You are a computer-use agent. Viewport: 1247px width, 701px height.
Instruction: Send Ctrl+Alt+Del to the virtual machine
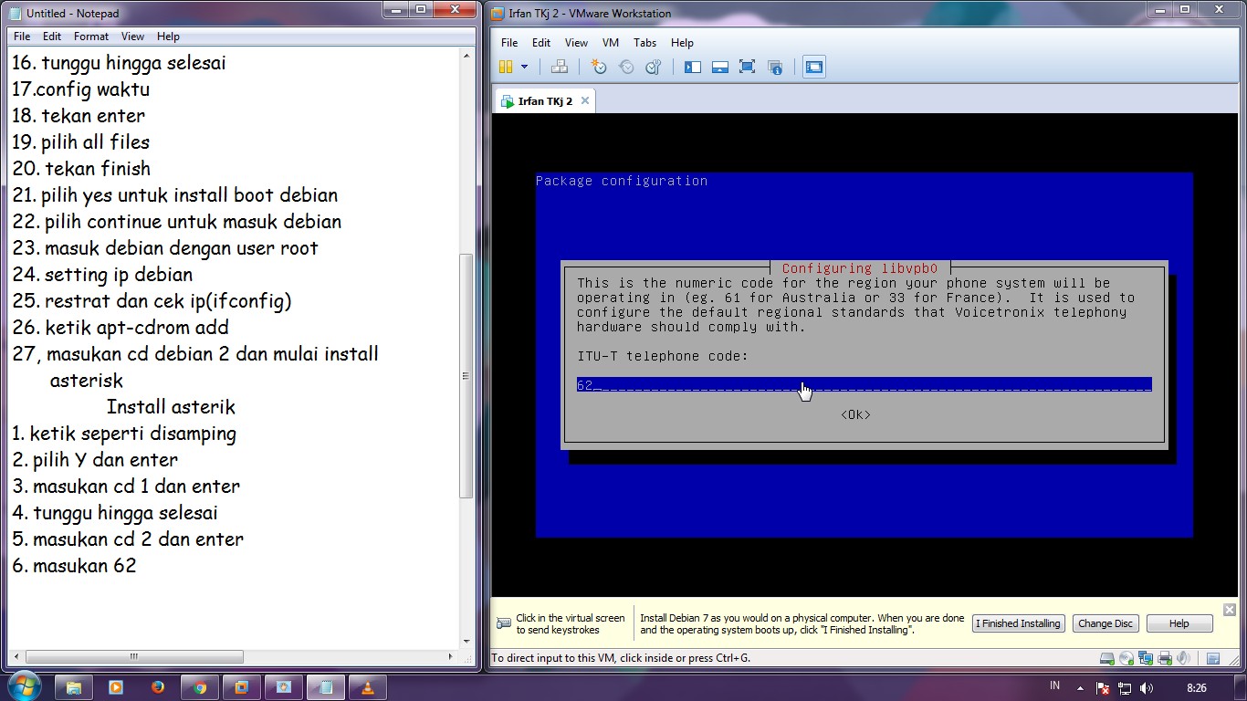560,67
